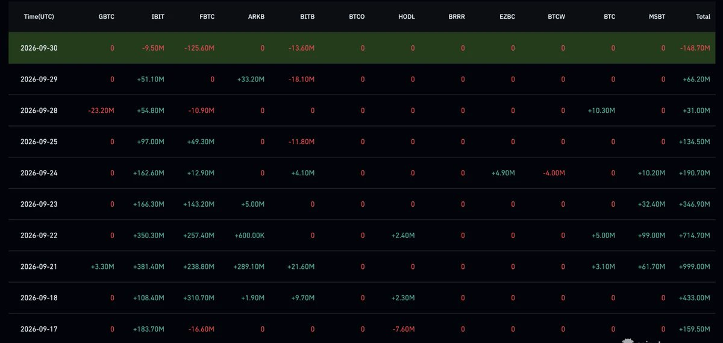Select the 2026-09-28 date cell
The height and width of the screenshot is (343, 723).
38,110
